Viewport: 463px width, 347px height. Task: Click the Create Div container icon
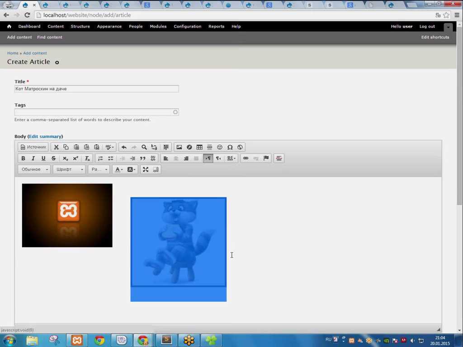click(x=153, y=158)
